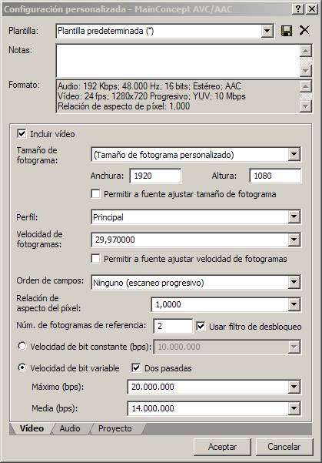Enable Permitir a fuente ajustar tamaño de fotograma
Viewport: 322px width, 463px height.
click(95, 194)
